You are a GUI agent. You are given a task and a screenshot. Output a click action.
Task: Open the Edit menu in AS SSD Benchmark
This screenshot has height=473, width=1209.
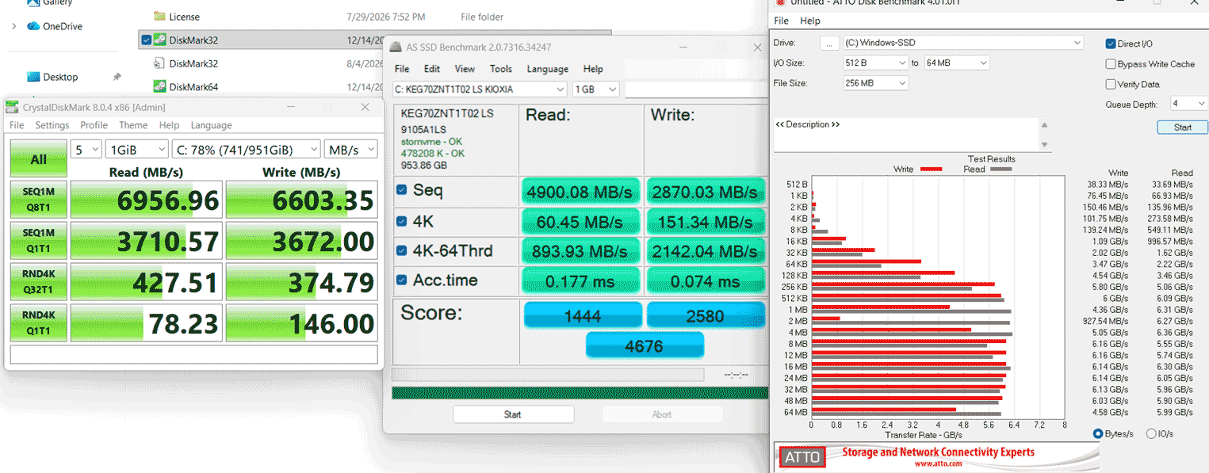pos(432,69)
